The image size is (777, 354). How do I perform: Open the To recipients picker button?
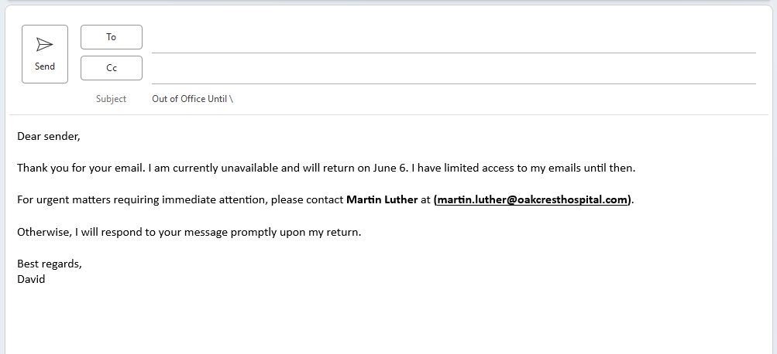pos(112,37)
